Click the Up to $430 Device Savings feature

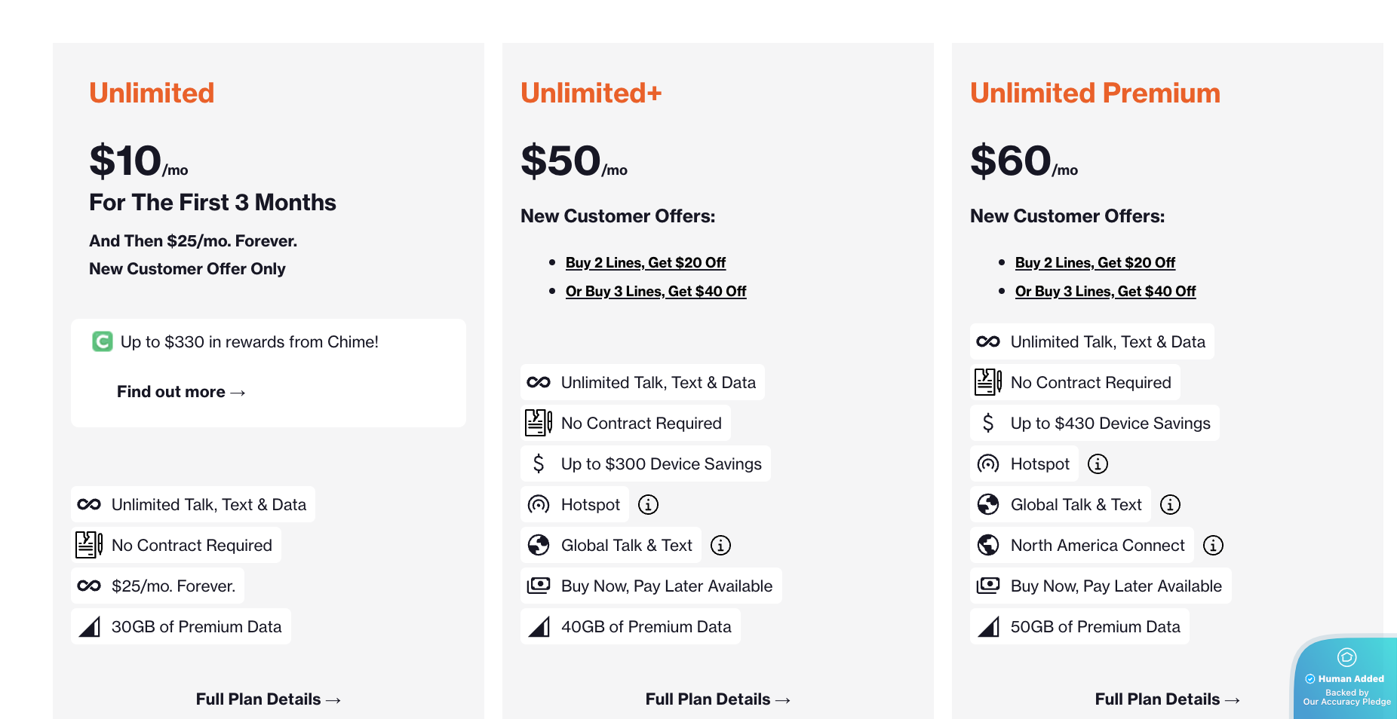[1110, 423]
